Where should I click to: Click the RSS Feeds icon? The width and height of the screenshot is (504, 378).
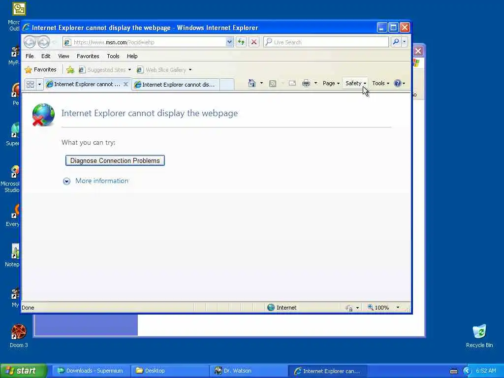tap(273, 84)
